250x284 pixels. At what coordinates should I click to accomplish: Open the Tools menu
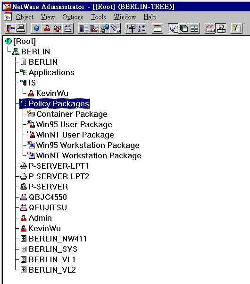pos(98,17)
